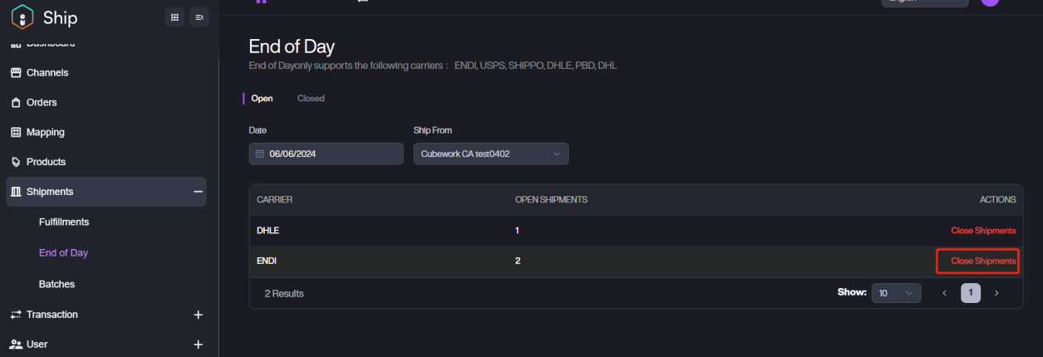Collapse the Shipments menu section
Viewport: 1043px width, 357px height.
[x=198, y=192]
